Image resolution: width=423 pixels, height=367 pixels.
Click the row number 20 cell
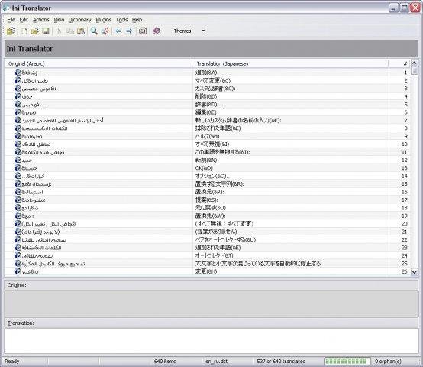[404, 223]
